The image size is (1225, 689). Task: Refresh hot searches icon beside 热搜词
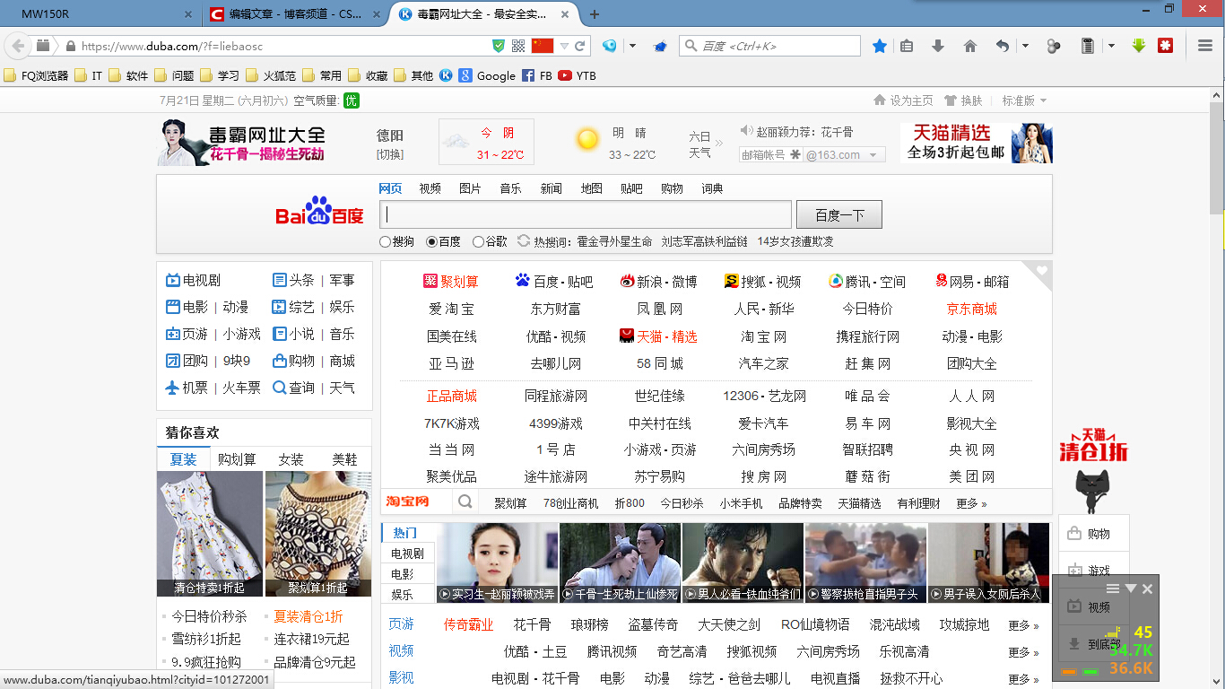point(524,240)
